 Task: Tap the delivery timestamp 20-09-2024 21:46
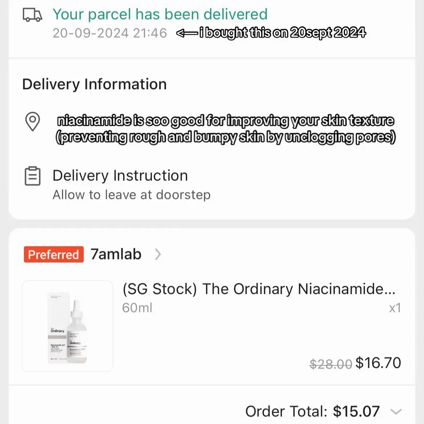point(110,33)
